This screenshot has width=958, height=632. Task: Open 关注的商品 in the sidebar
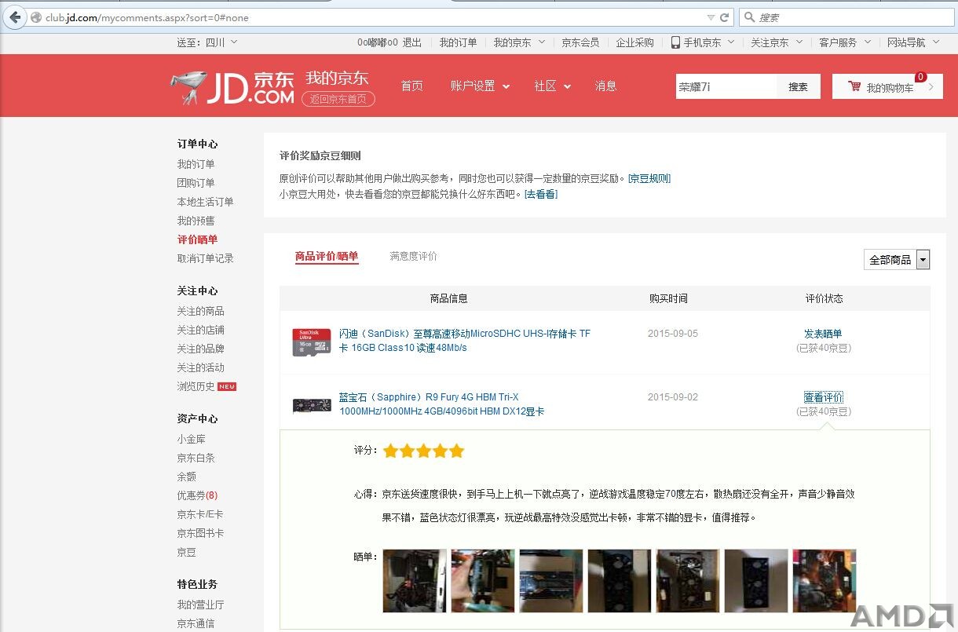click(x=200, y=311)
